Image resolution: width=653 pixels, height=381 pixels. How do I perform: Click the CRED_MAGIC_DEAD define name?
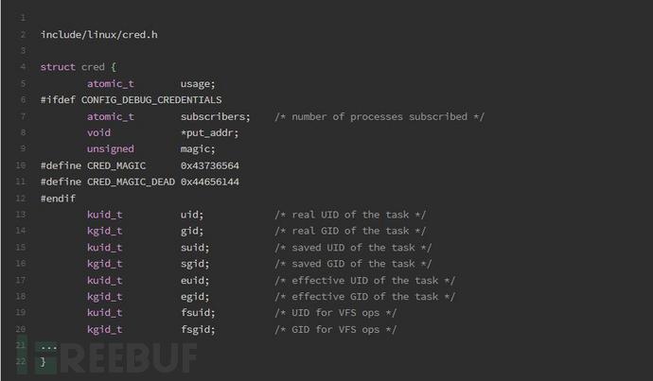coord(131,182)
